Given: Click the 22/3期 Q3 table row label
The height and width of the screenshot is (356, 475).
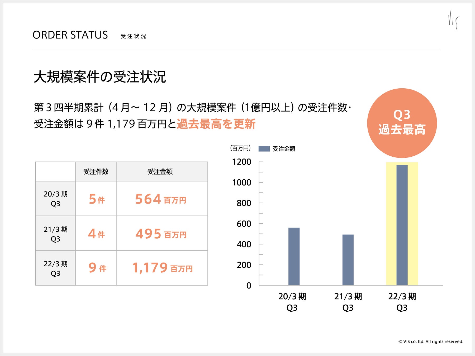Looking at the screenshot, I should [x=56, y=268].
